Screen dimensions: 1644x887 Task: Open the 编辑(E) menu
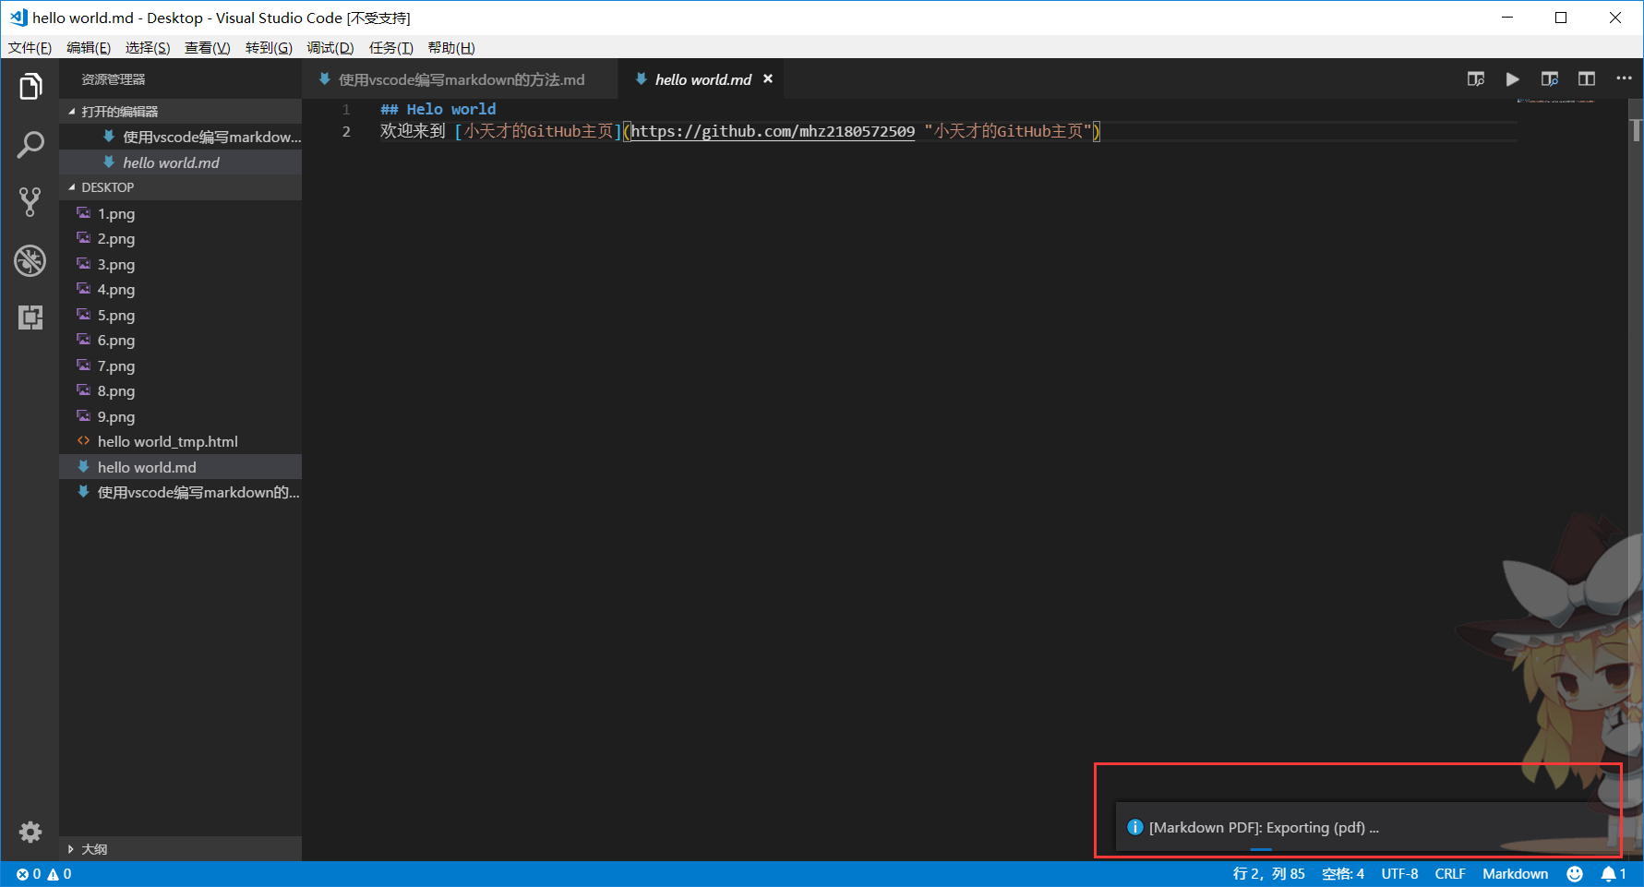click(89, 48)
